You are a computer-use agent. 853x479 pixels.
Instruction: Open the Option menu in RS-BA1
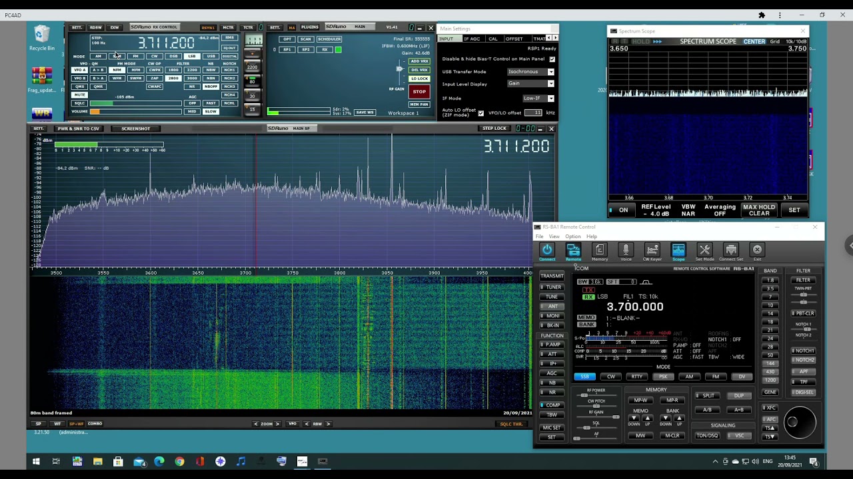572,237
